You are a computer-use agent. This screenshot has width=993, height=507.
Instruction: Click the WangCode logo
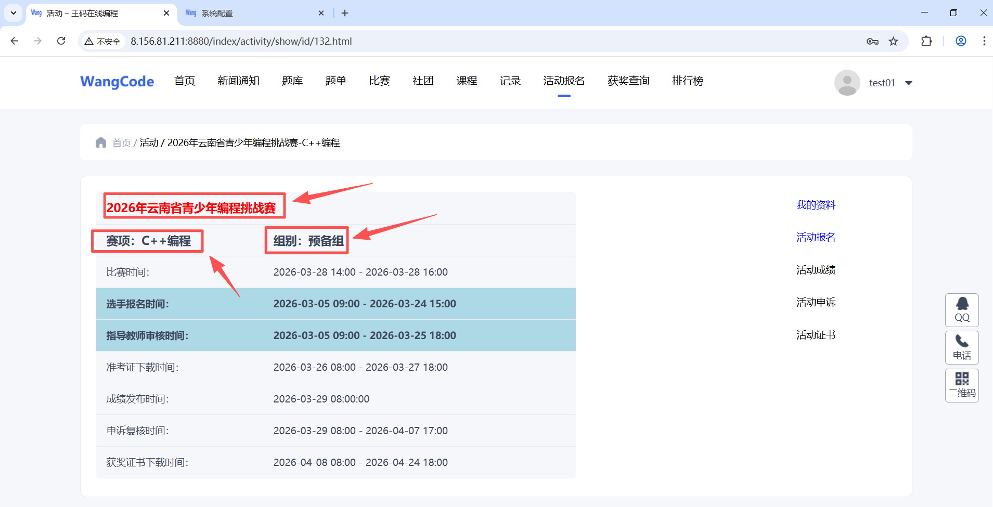point(117,82)
